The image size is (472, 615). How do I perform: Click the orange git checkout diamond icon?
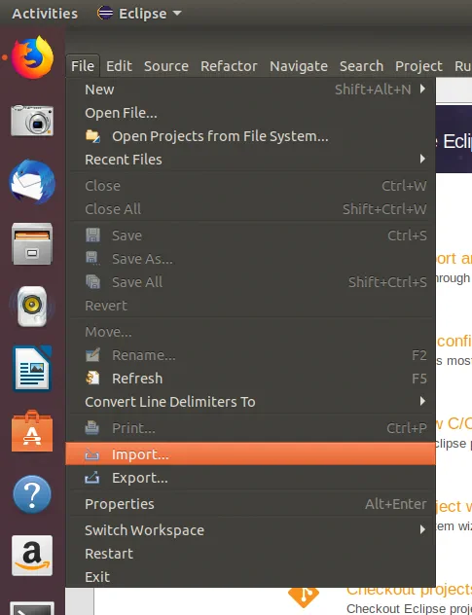[303, 597]
